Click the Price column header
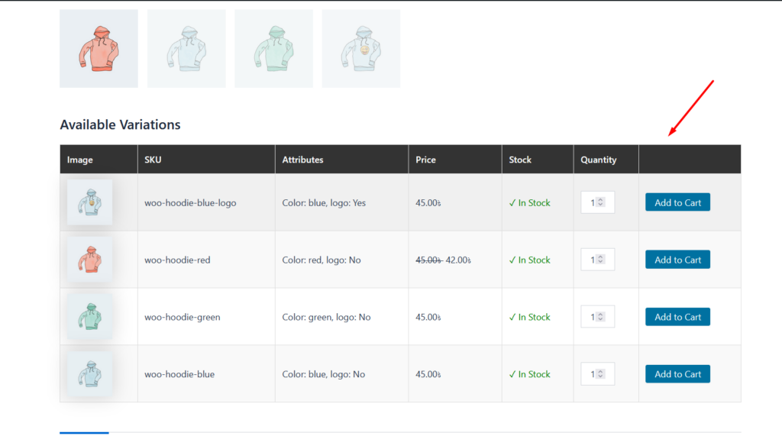The width and height of the screenshot is (782, 436). pyautogui.click(x=425, y=160)
